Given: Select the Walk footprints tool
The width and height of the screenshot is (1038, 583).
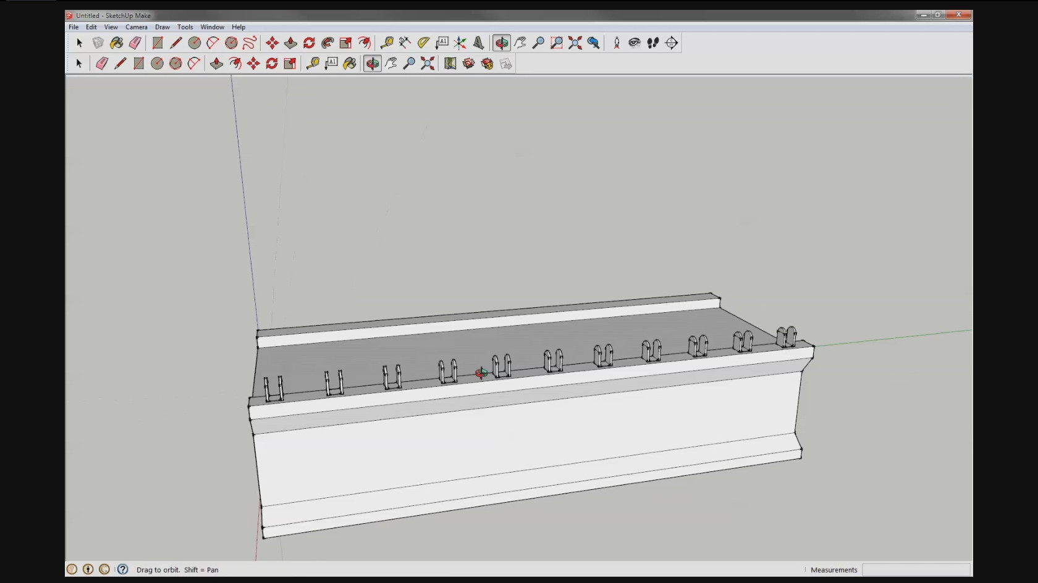Looking at the screenshot, I should (653, 43).
